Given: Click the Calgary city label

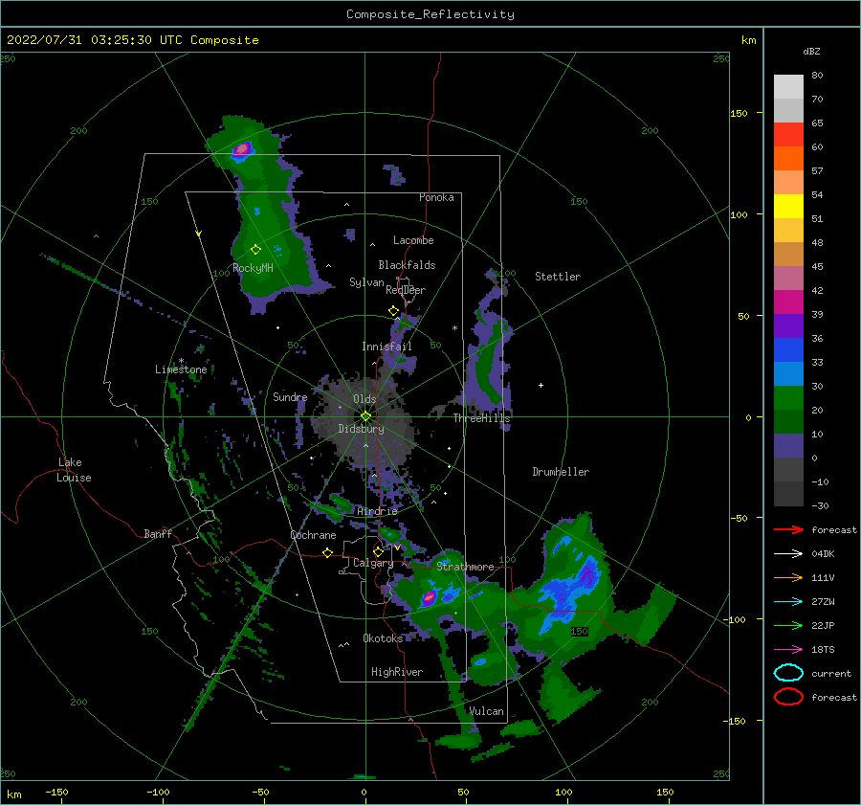Looking at the screenshot, I should coord(373,563).
